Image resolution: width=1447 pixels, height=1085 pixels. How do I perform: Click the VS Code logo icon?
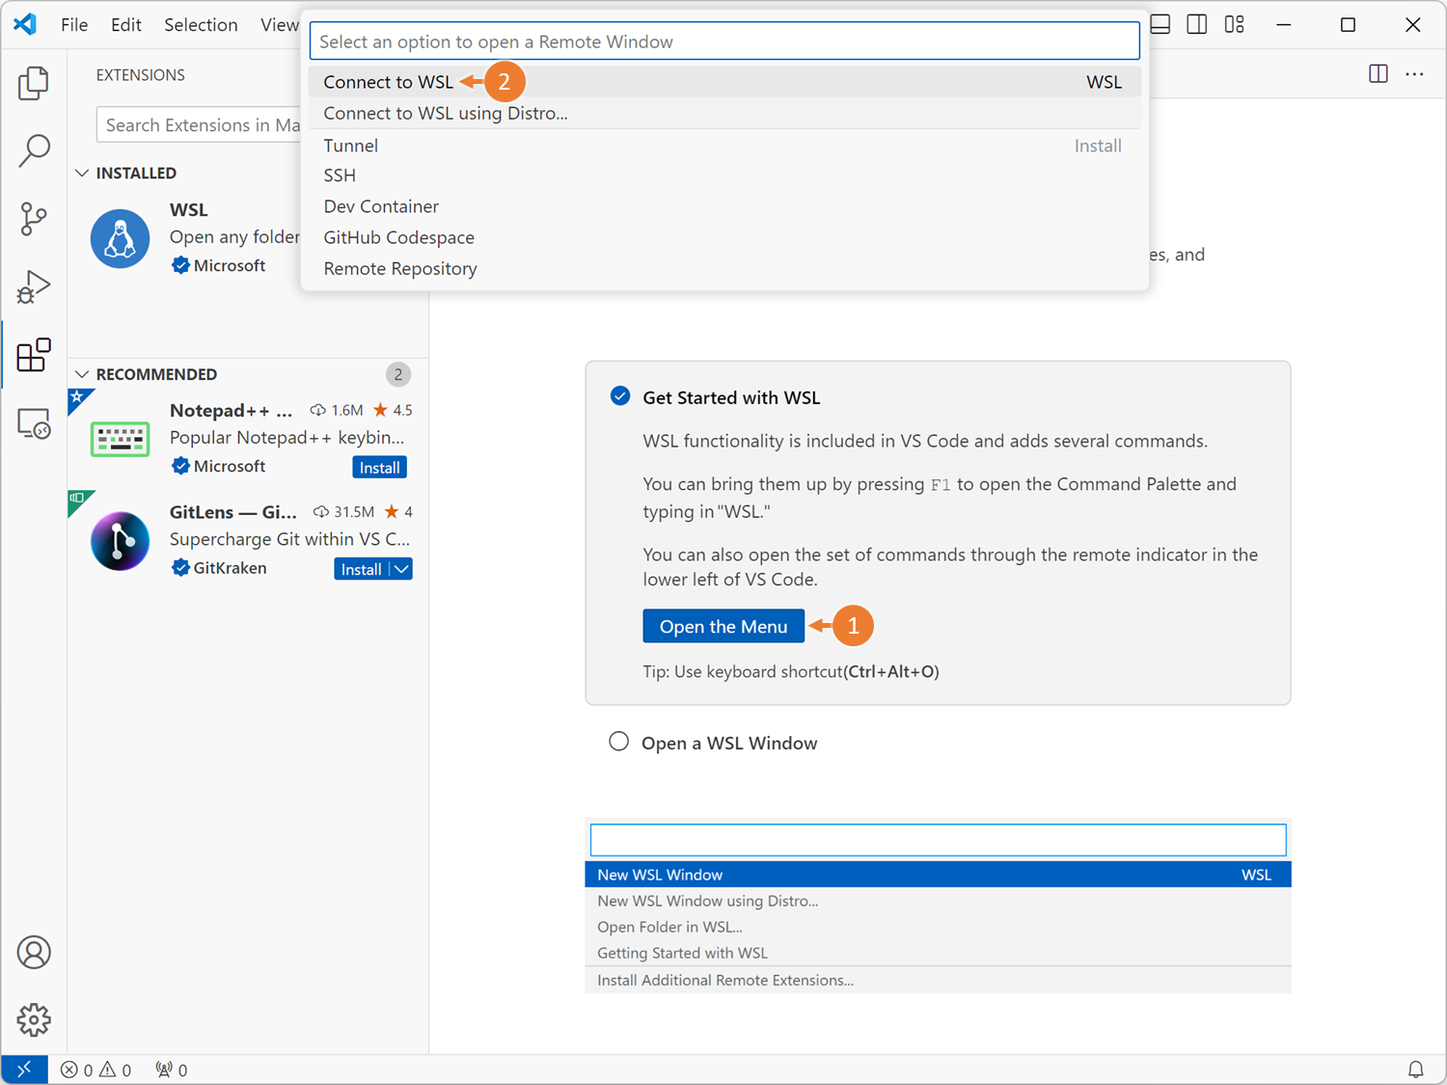tap(25, 24)
